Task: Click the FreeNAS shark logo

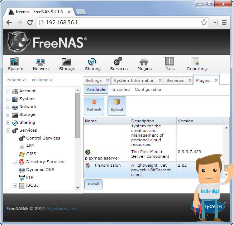Action: pos(18,41)
